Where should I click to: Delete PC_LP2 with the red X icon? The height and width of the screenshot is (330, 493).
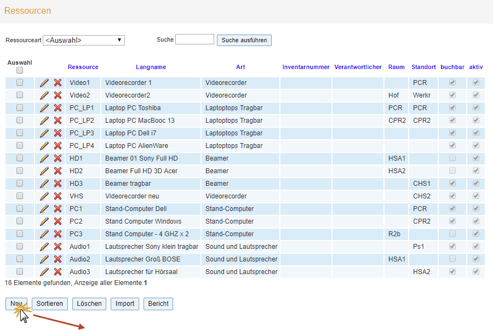tap(58, 121)
